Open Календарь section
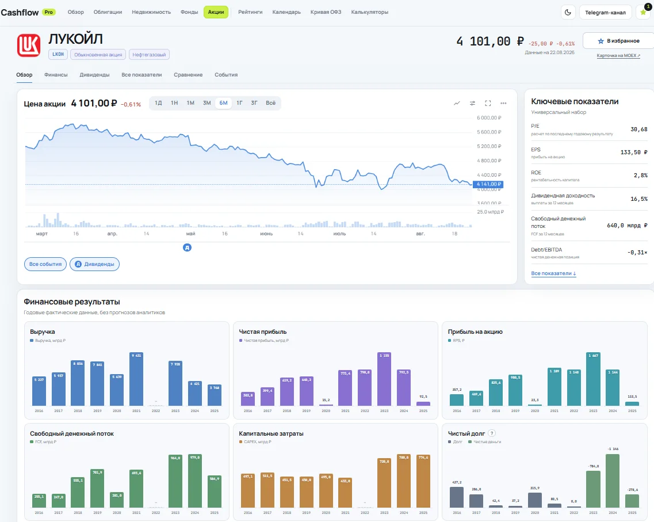The height and width of the screenshot is (522, 654). point(286,12)
